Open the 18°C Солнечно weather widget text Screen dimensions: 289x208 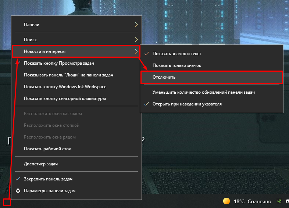[252, 201]
